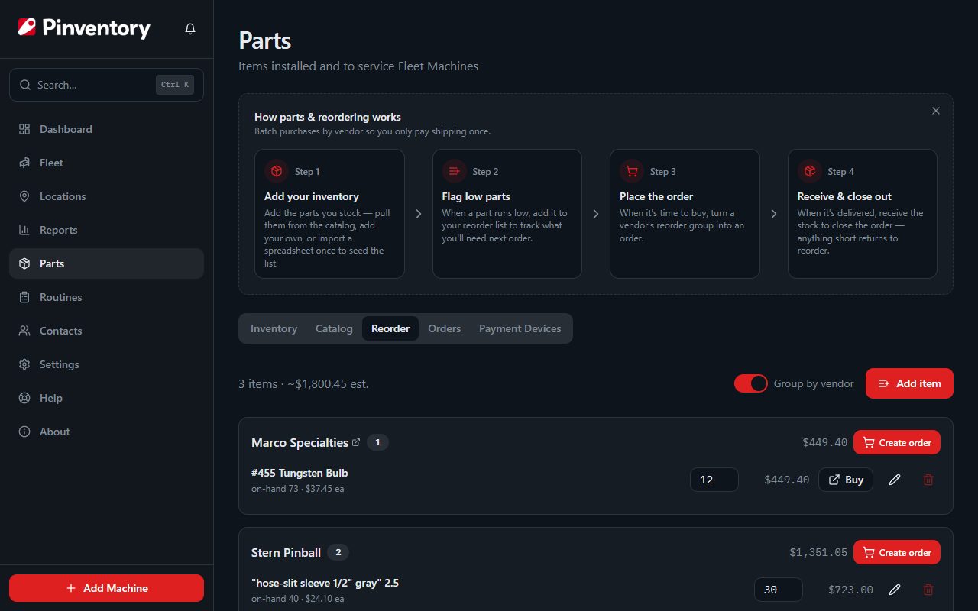Click the Help lifebuoy icon
The height and width of the screenshot is (611, 978).
(x=24, y=398)
